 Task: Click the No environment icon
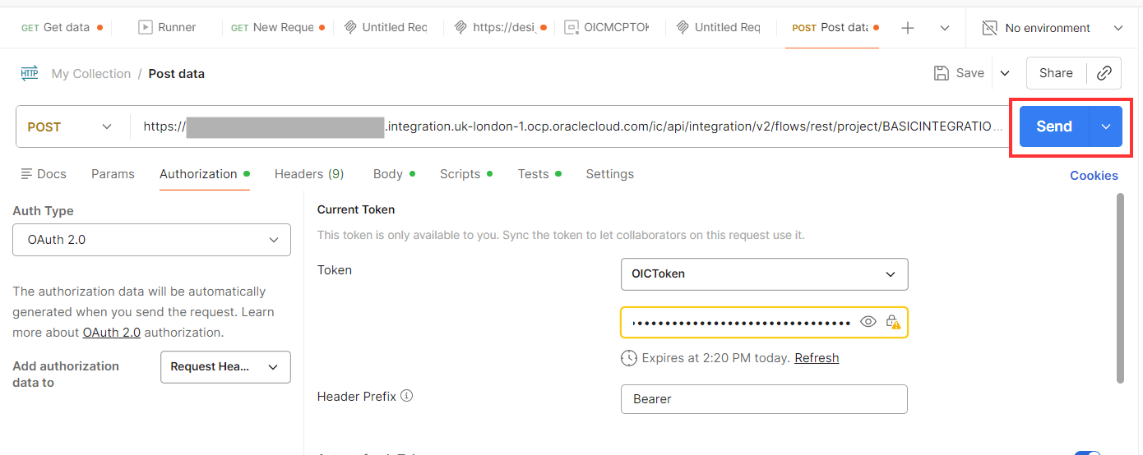990,28
